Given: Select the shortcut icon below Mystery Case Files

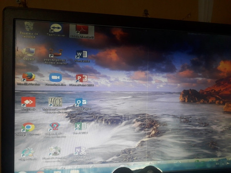Looking at the screenshot, I should coord(55,130).
